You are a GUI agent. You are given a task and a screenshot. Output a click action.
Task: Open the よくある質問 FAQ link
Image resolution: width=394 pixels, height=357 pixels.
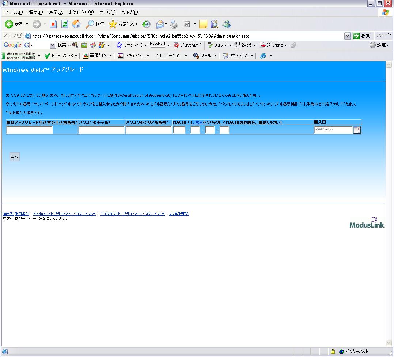pyautogui.click(x=179, y=214)
